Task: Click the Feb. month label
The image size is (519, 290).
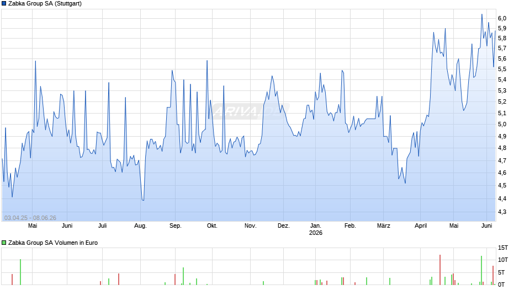Action: click(350, 225)
